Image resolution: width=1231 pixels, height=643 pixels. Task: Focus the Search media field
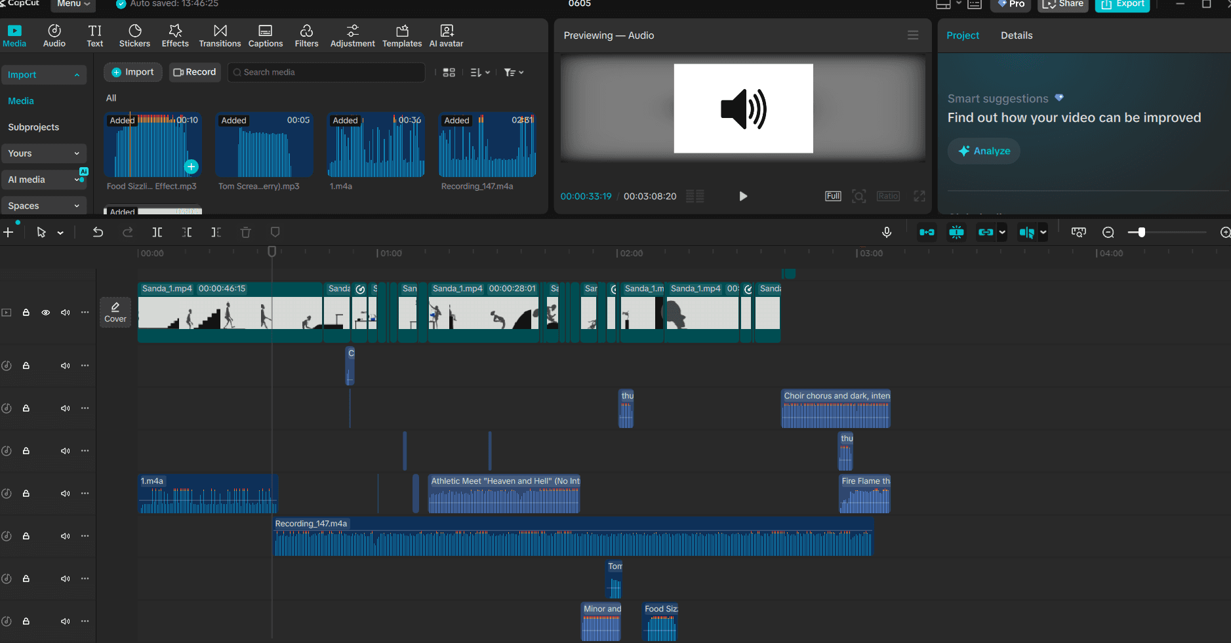click(327, 72)
